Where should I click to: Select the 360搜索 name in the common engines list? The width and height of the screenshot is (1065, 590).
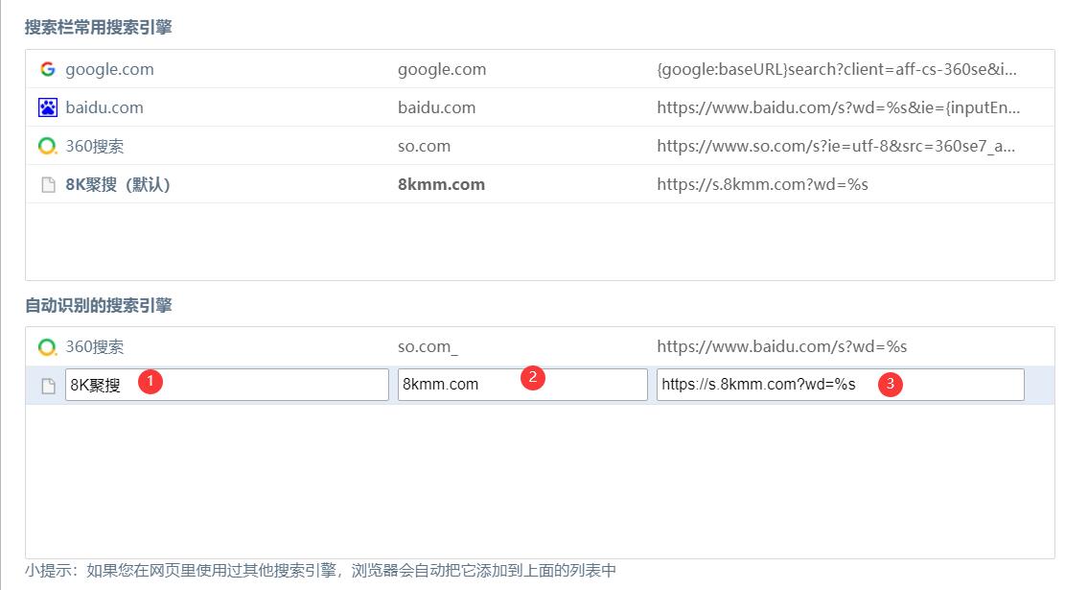pos(94,146)
